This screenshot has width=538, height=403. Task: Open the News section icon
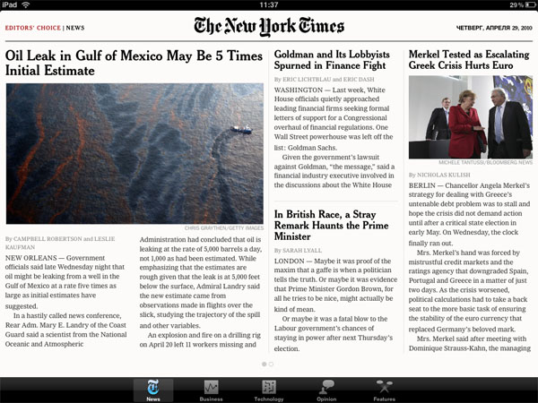[153, 390]
